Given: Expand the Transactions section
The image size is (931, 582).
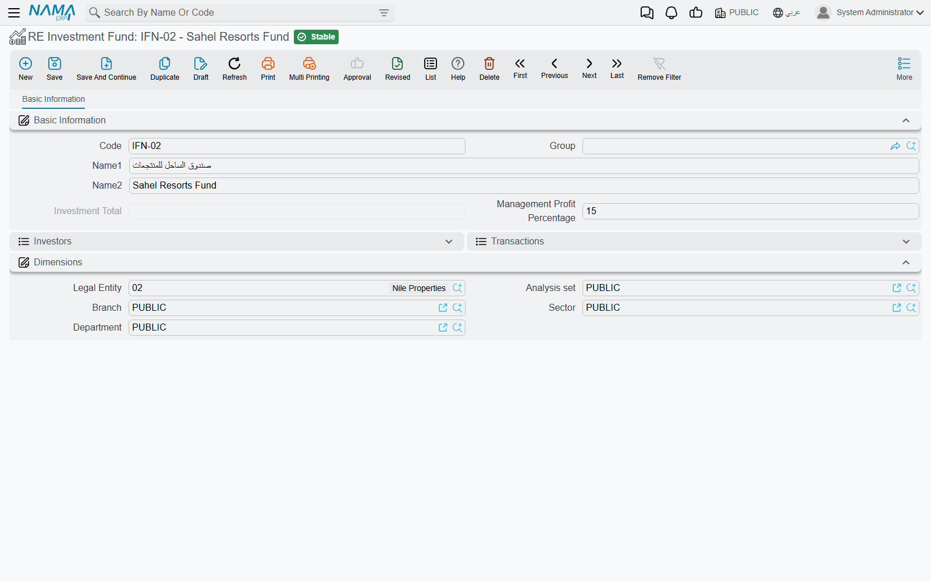Looking at the screenshot, I should (x=906, y=242).
